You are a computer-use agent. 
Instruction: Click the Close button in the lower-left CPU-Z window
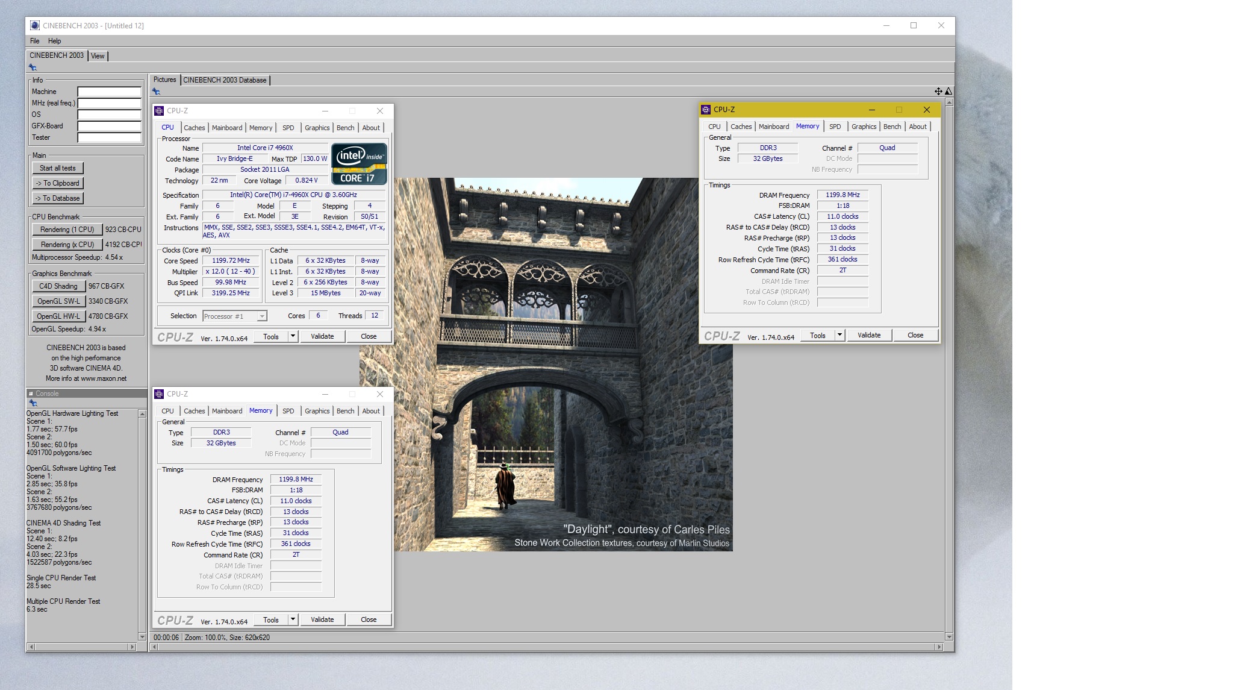[369, 619]
